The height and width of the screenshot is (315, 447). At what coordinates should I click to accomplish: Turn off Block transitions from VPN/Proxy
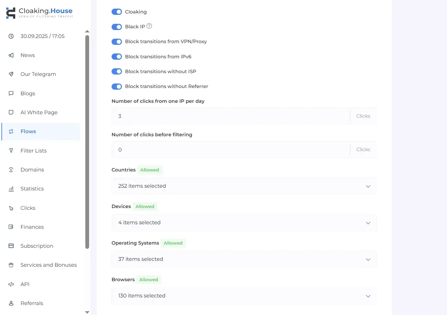(x=117, y=41)
